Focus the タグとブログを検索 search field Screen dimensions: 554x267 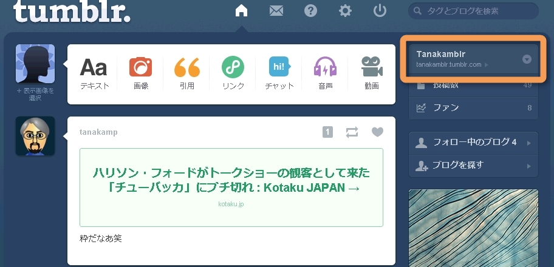[x=473, y=11]
